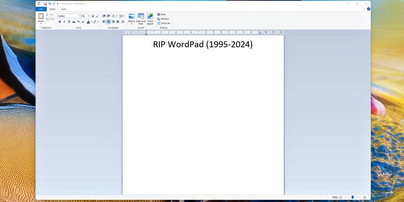Expand the Picture button arrow
This screenshot has width=404, height=202.
pos(131,23)
